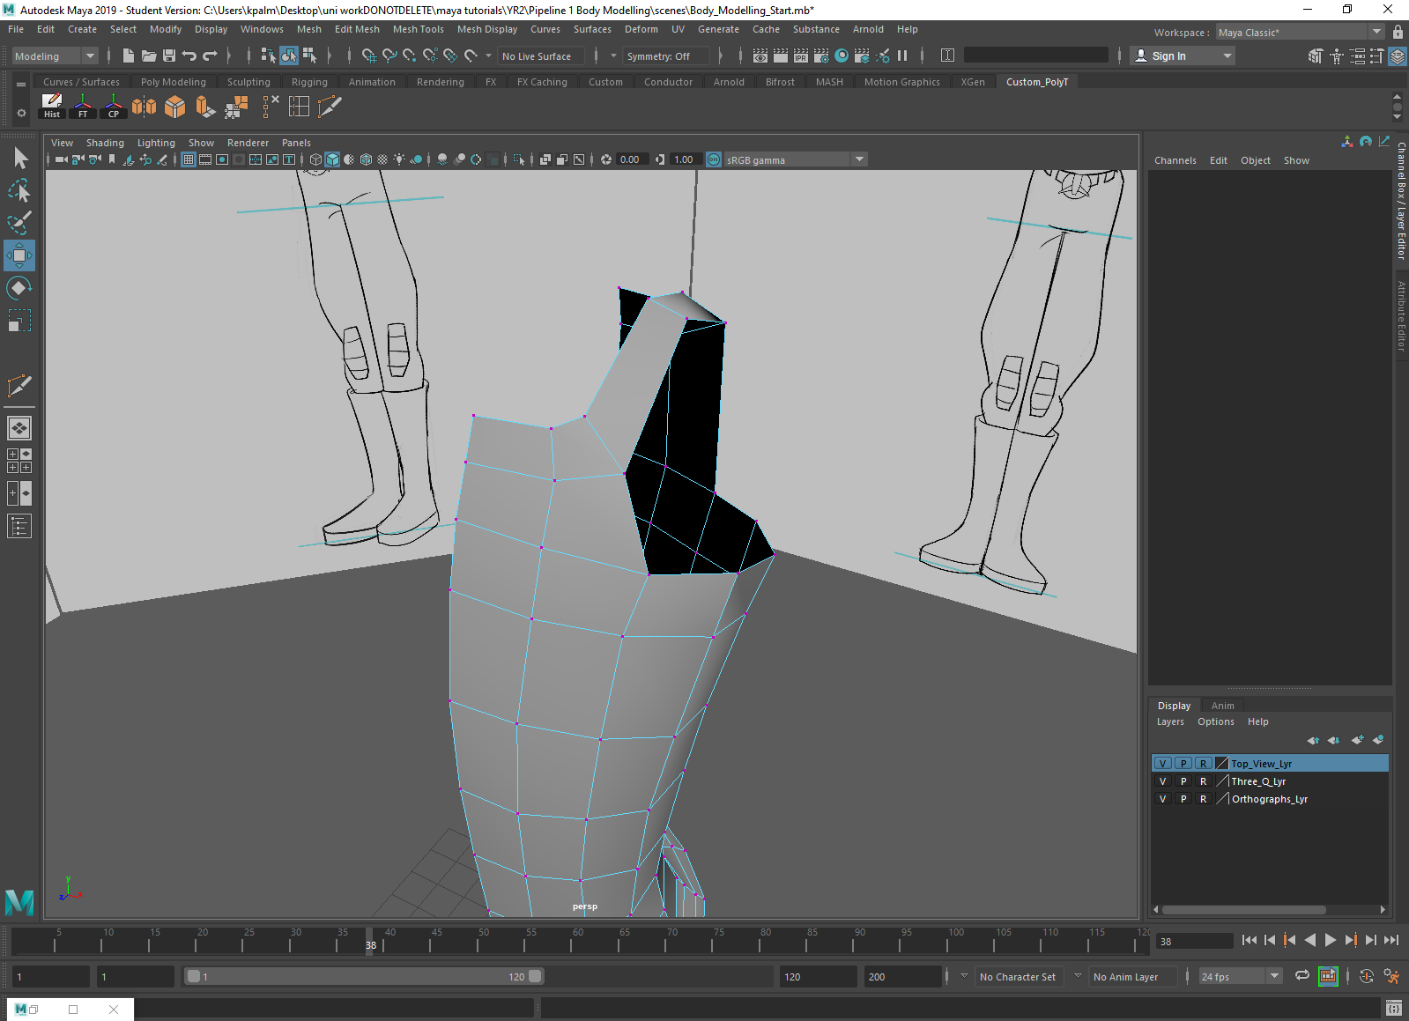Screen dimensions: 1409x1021
Task: Expand the sRGB gamma color dropdown
Action: (x=859, y=159)
